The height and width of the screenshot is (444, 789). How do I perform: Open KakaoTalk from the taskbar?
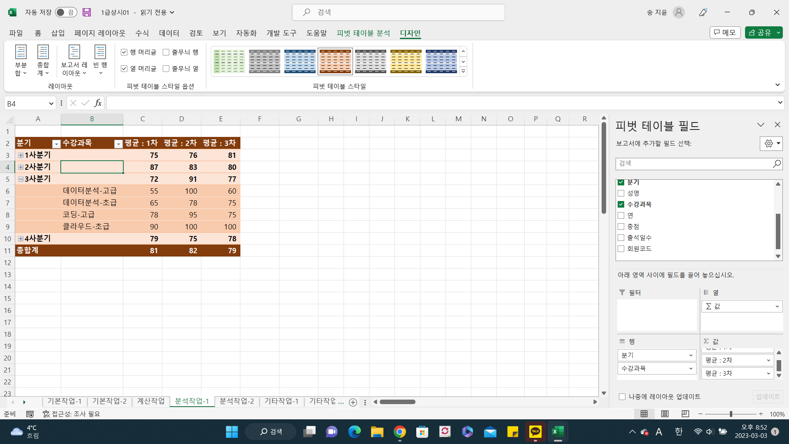[535, 432]
